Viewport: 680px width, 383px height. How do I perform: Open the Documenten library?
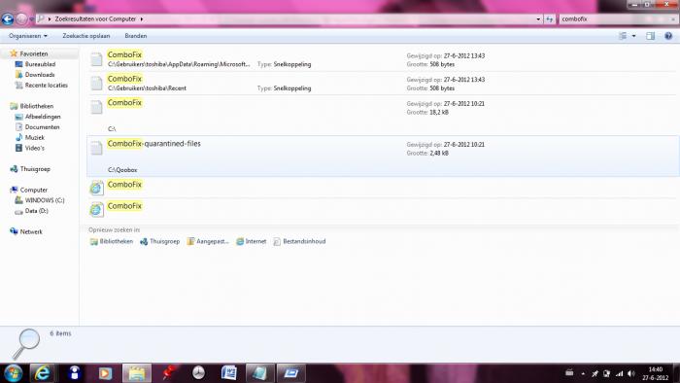(42, 127)
